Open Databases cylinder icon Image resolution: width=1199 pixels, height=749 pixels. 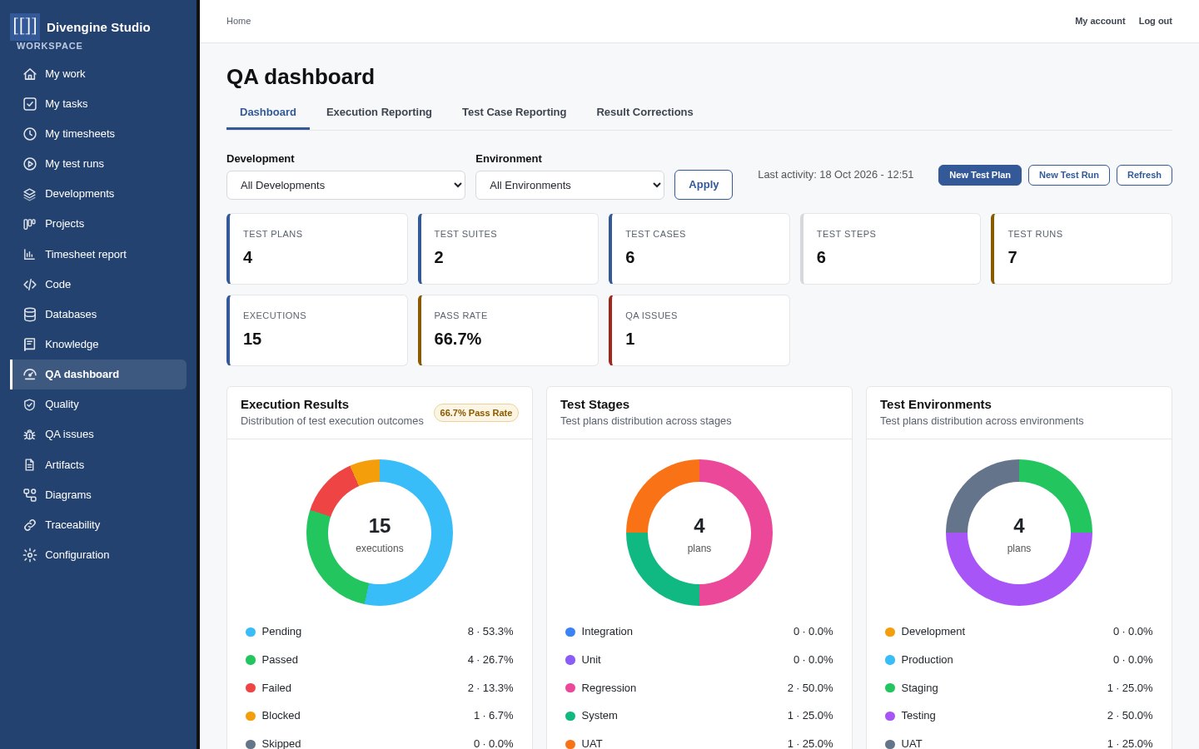30,315
